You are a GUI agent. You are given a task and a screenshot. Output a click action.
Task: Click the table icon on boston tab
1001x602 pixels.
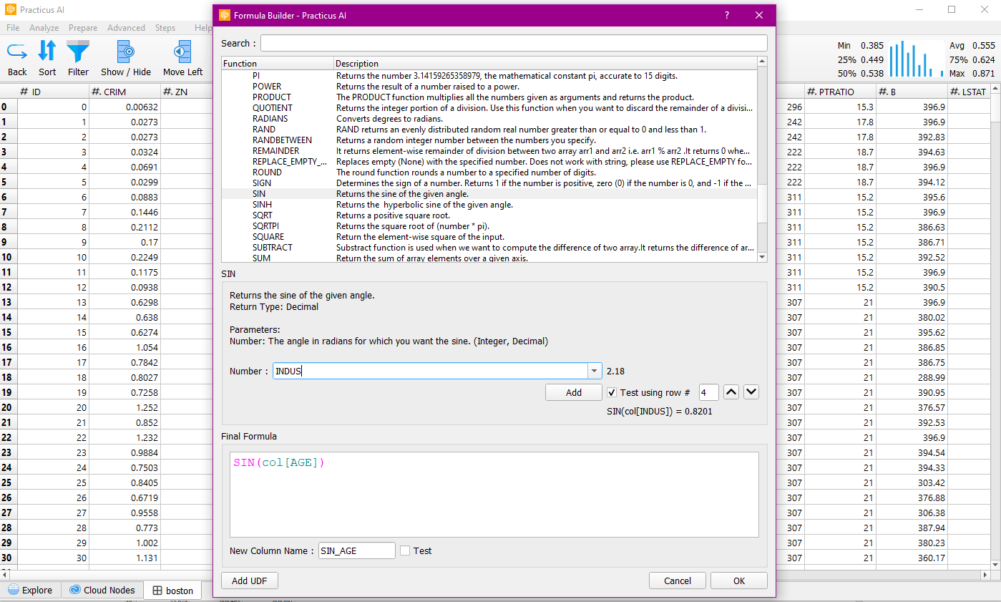pyautogui.click(x=157, y=591)
